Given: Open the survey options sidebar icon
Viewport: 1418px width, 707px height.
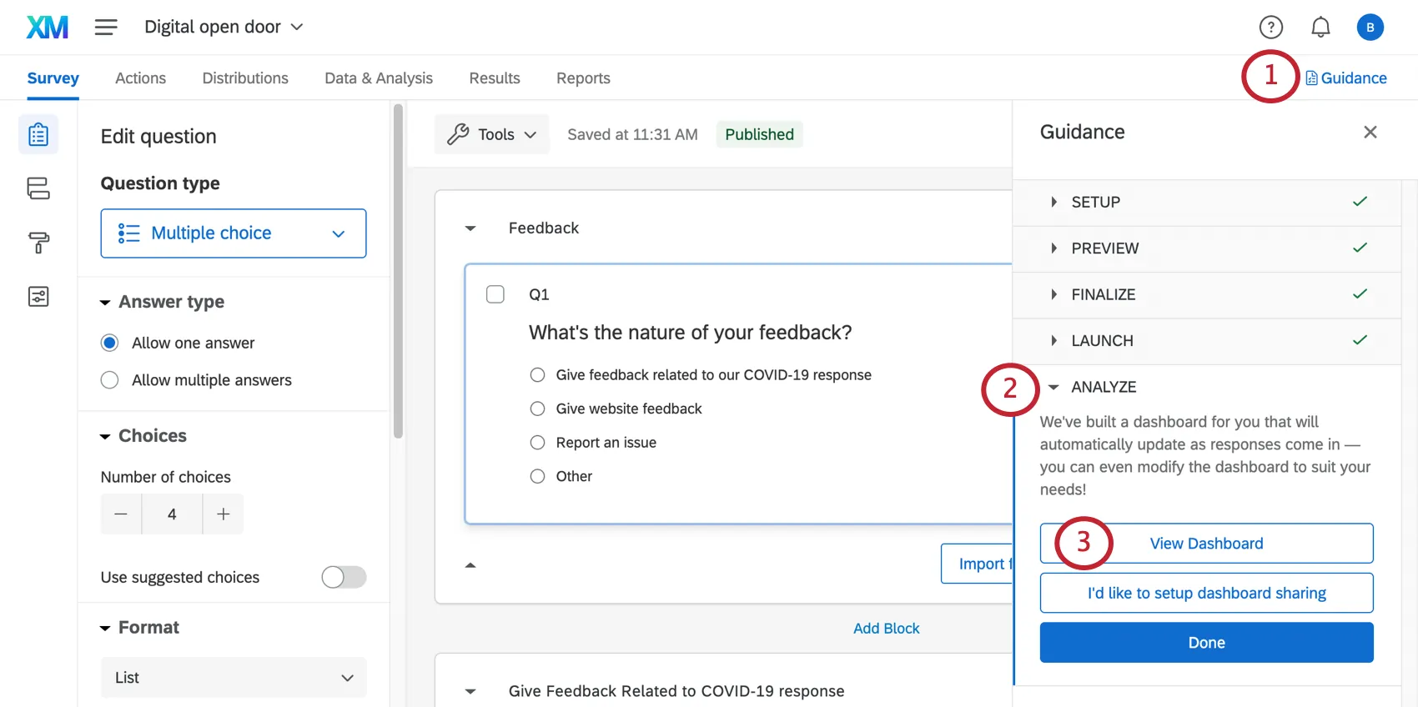Looking at the screenshot, I should coord(38,297).
